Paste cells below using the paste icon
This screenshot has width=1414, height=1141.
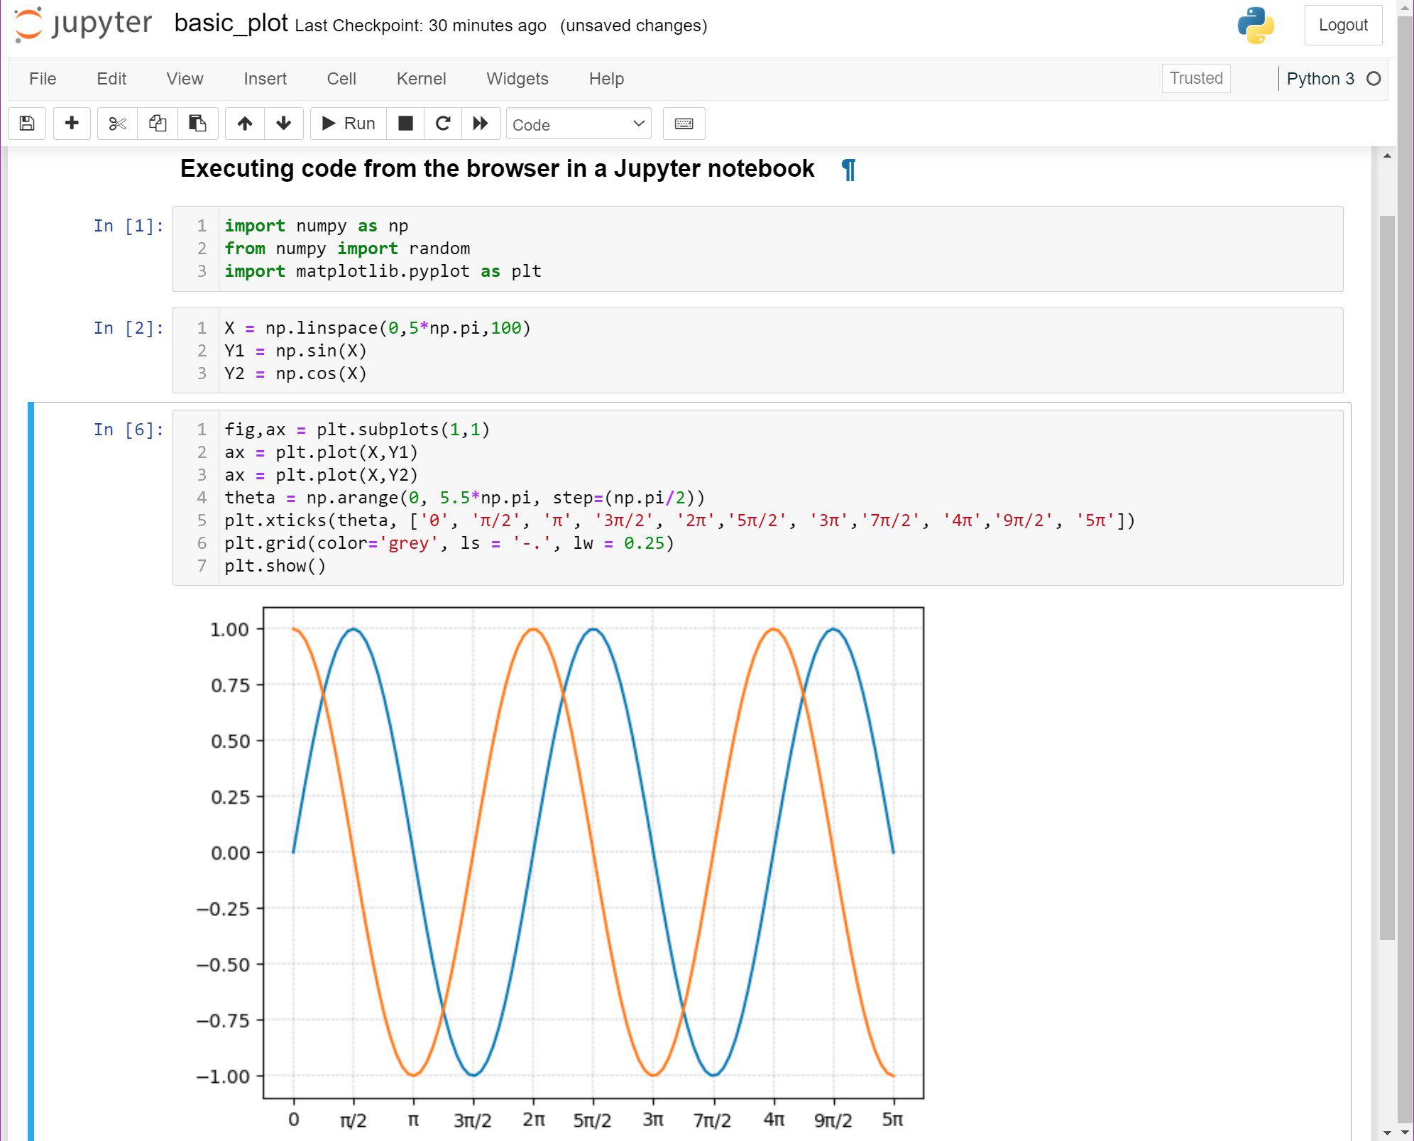click(x=198, y=123)
